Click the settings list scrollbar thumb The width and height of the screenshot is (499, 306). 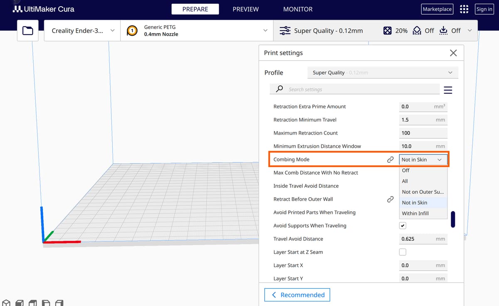(x=453, y=219)
